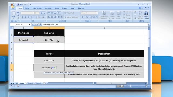Switch to the Page Layout ribbon tab
173x97 pixels.
click(x=37, y=8)
